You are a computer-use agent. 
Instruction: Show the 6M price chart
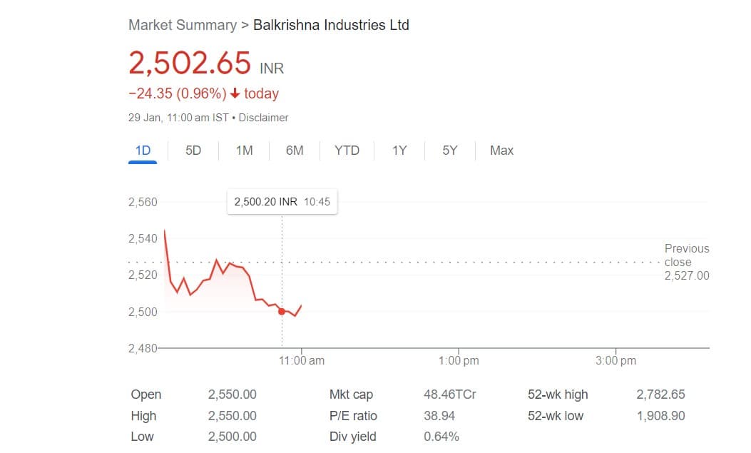(x=295, y=151)
